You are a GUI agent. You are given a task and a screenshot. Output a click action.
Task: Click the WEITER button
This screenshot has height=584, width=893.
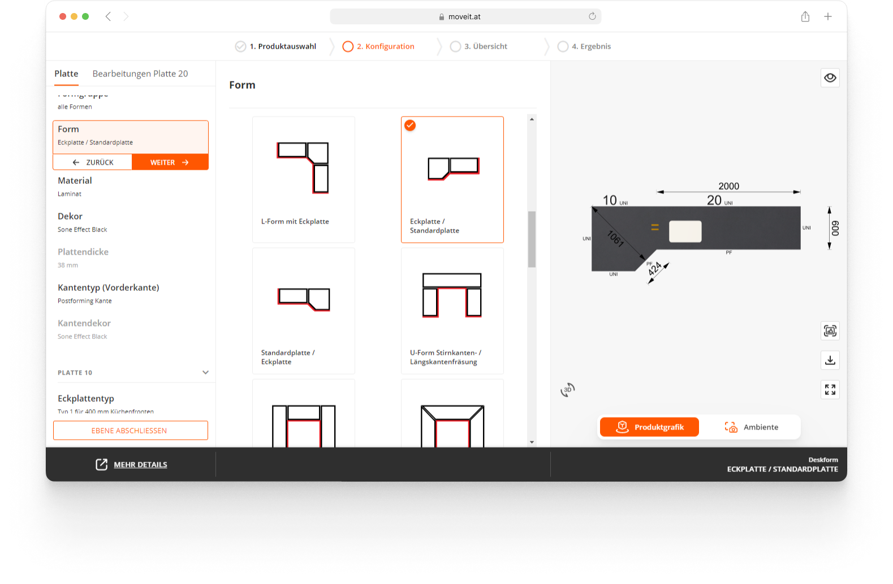[170, 162]
